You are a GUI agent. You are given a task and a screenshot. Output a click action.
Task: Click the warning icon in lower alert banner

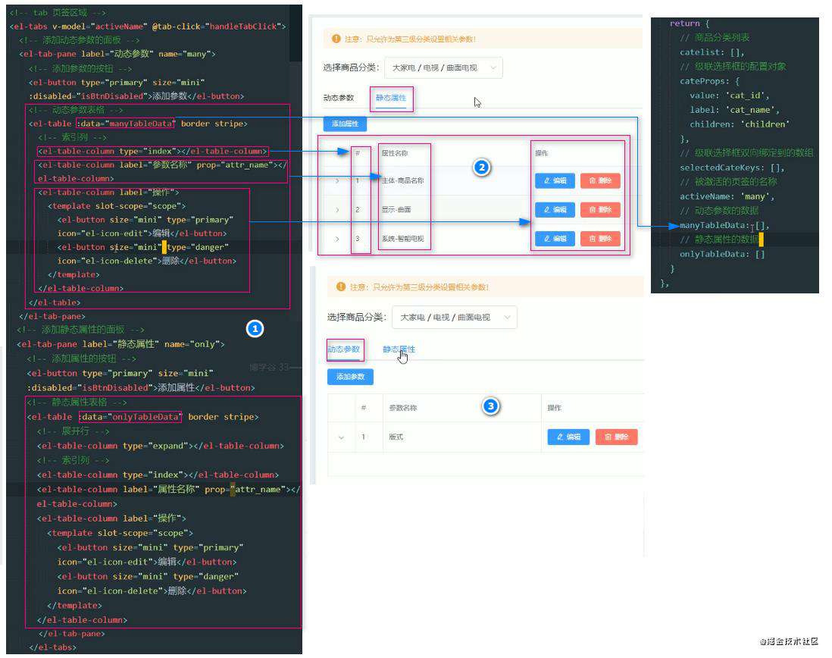341,287
